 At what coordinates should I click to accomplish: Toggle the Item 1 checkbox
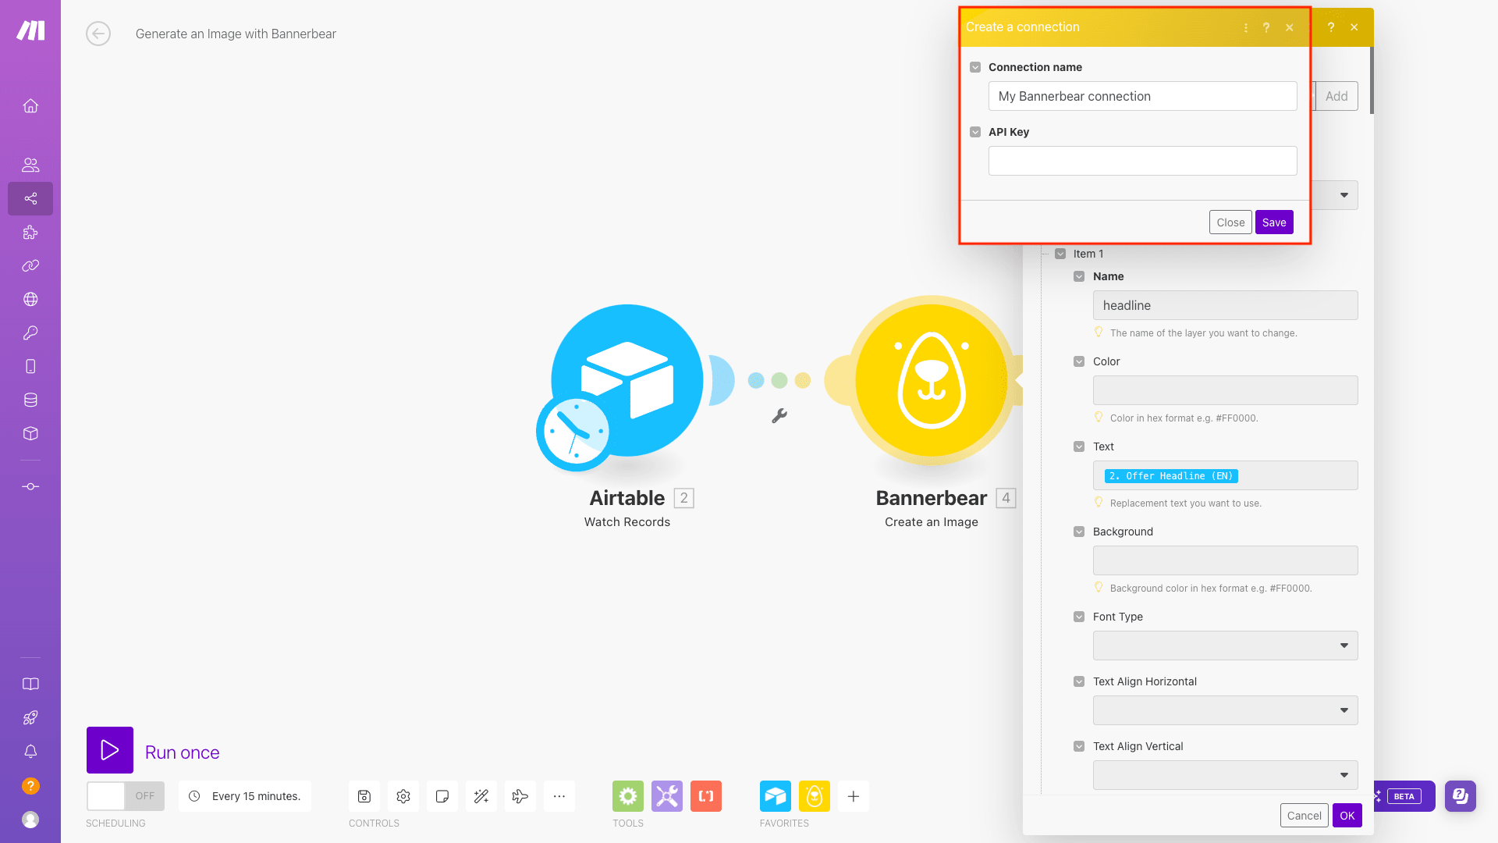1060,254
